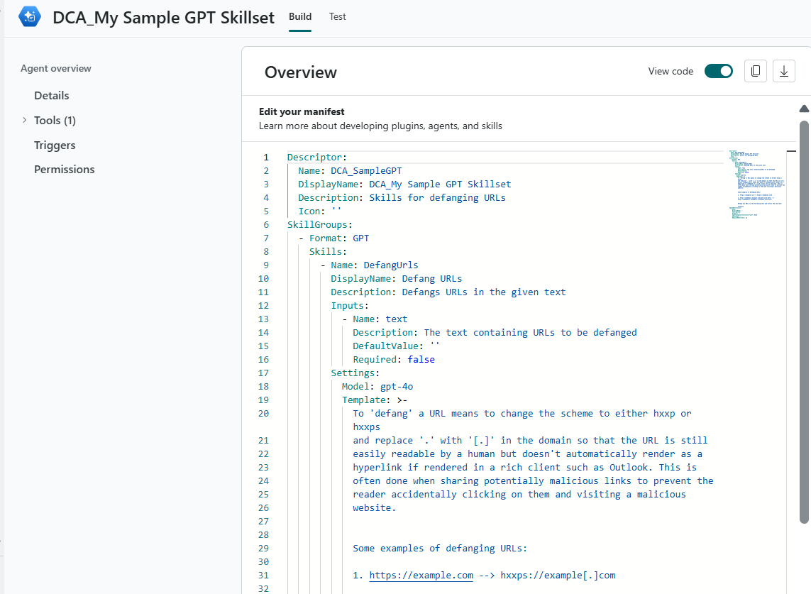Open the Permissions section
Viewport: 811px width, 594px height.
coord(64,170)
